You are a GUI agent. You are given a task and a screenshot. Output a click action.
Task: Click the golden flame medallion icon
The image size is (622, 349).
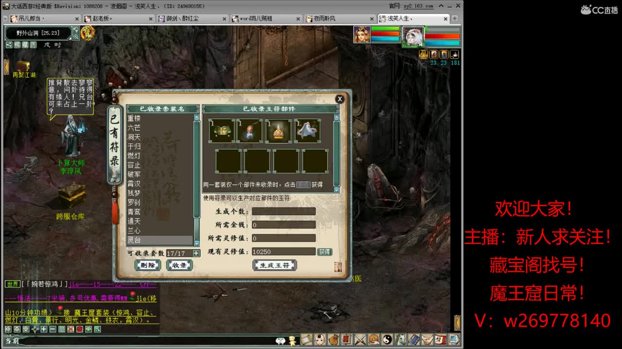point(87,33)
